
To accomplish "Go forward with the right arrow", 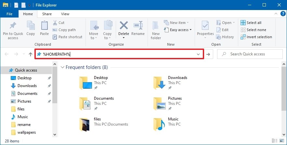I will [x=16, y=54].
